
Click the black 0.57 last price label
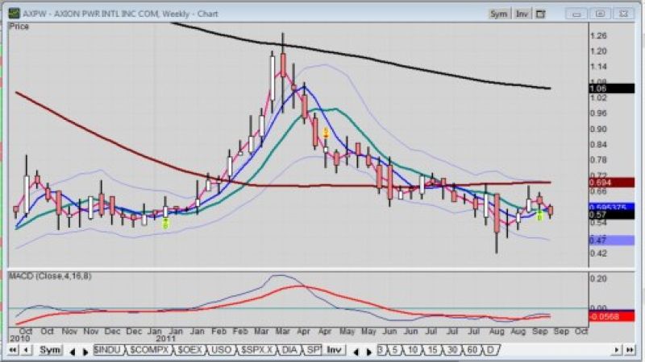[x=612, y=215]
